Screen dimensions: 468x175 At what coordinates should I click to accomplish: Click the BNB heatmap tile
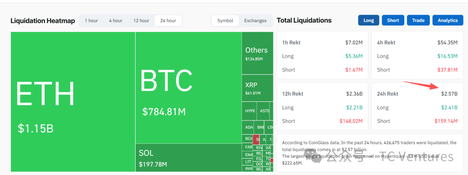260,127
